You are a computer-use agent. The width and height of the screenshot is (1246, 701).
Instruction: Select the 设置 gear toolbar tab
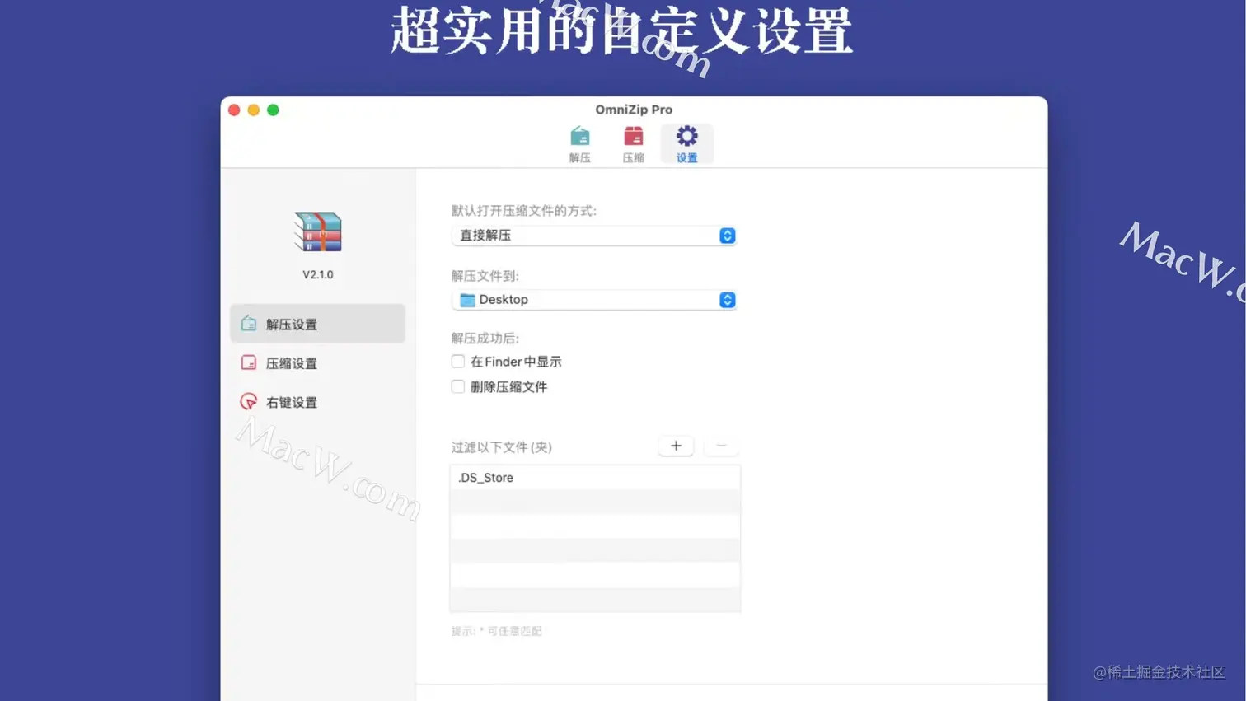click(686, 144)
